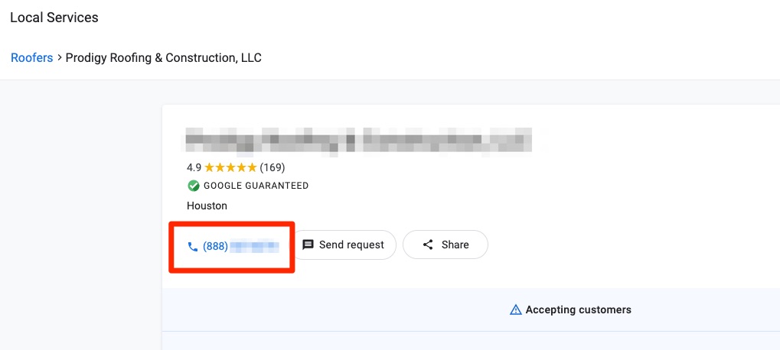780x350 pixels.
Task: Click the green Google Guaranteed checkmark badge
Action: [194, 186]
